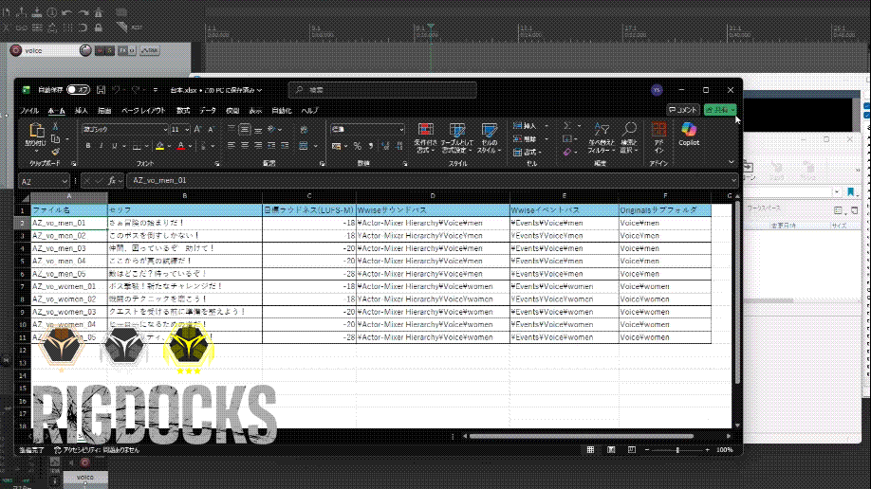Screen dimensions: 871x489
Task: Paste with the clipboard icon
Action: [36, 131]
